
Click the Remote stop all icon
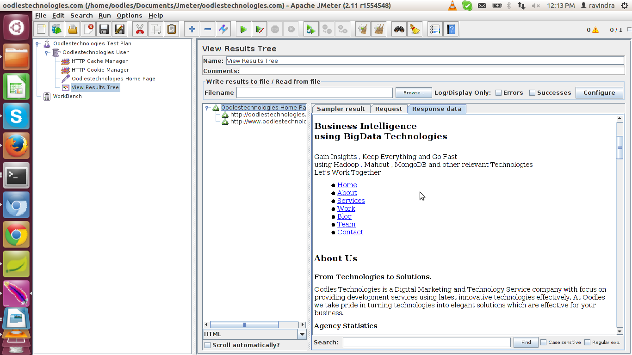(x=327, y=30)
